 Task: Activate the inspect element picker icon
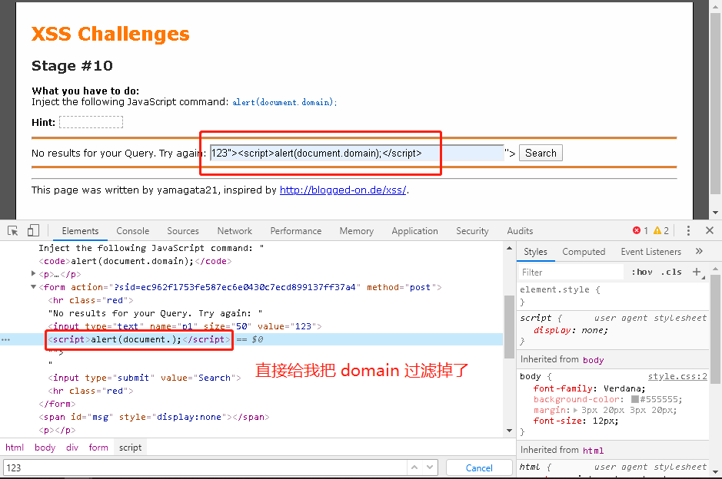click(13, 231)
